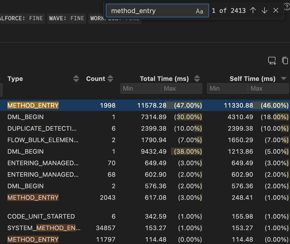The width and height of the screenshot is (290, 244).
Task: Select ENTERING_MANAGED... row with count 68
Action: (x=145, y=175)
